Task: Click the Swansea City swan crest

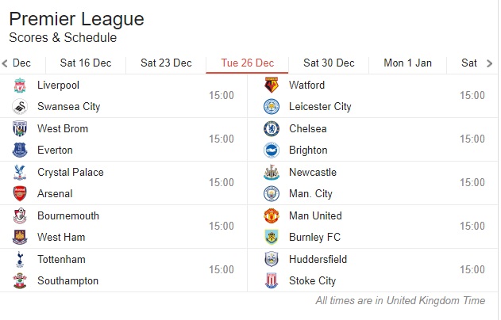Action: point(20,106)
